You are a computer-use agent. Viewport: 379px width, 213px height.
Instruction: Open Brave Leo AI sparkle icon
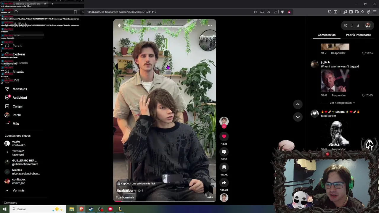[363, 12]
